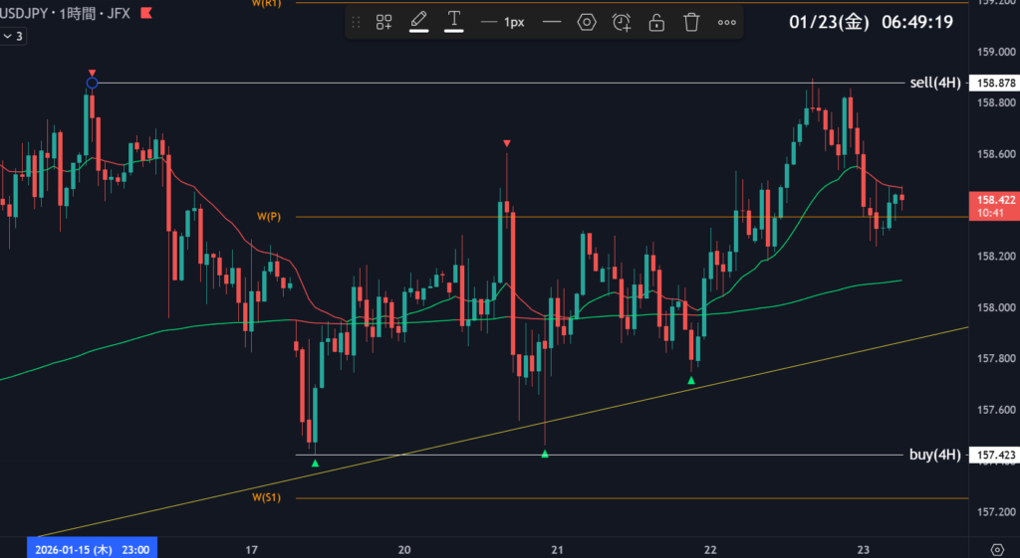Expand the collapsed indicators legend showing 3
This screenshot has width=1020, height=558.
click(x=13, y=36)
